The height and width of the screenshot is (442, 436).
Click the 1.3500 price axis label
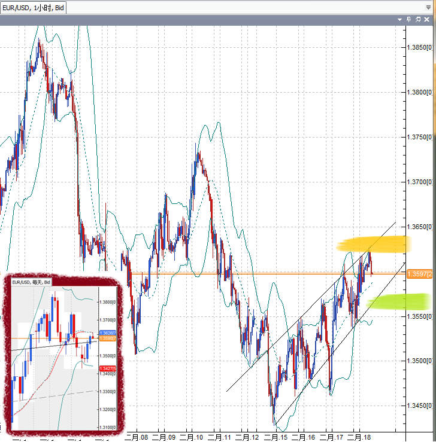tap(420, 361)
